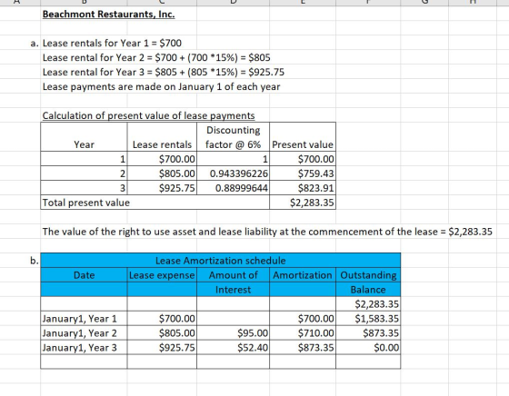Click the Balance header cell
Viewport: 509px width, 396px height.
[x=368, y=290]
